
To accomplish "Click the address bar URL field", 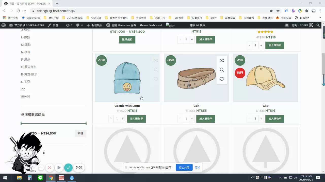I will [150, 11].
